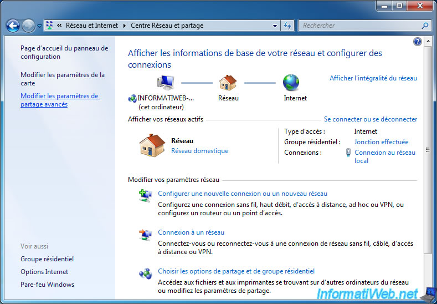Go back with the Back arrow button
The height and width of the screenshot is (304, 437).
(x=13, y=26)
